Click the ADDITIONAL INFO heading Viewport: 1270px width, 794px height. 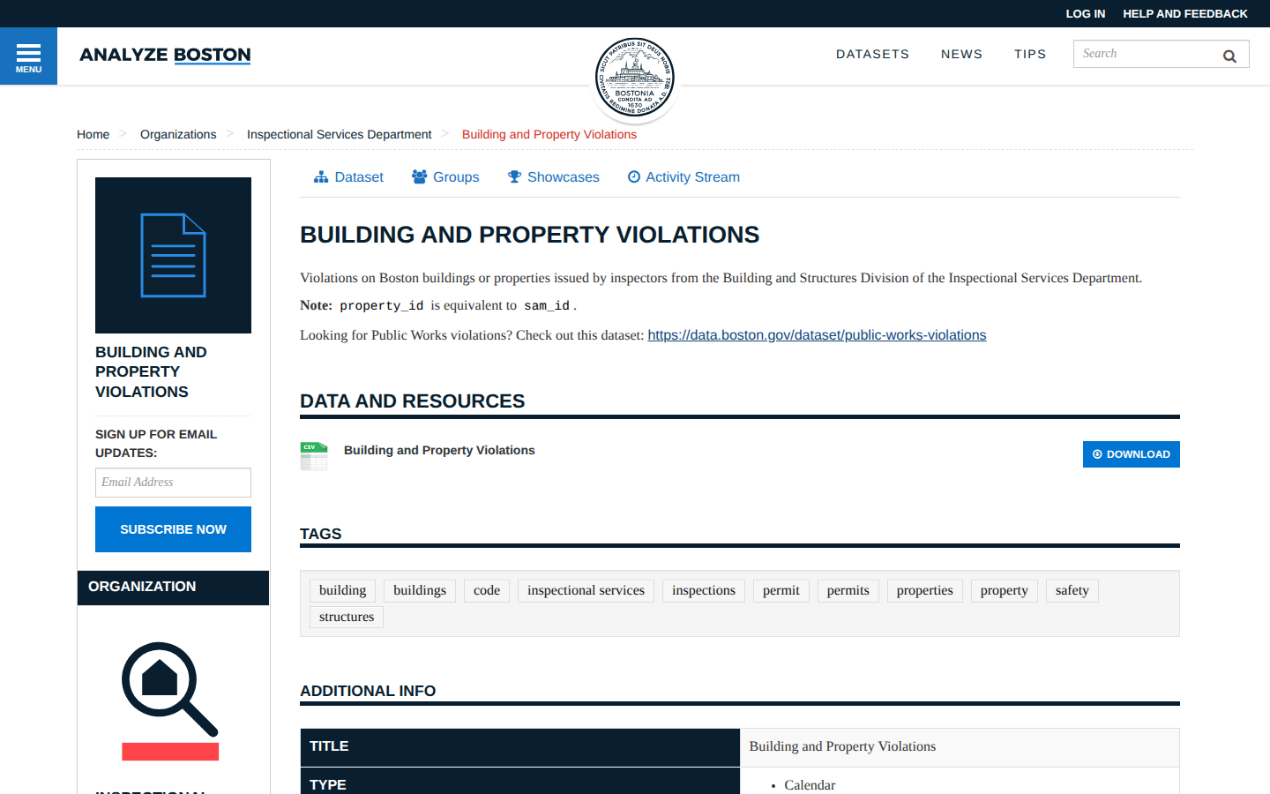click(x=368, y=691)
